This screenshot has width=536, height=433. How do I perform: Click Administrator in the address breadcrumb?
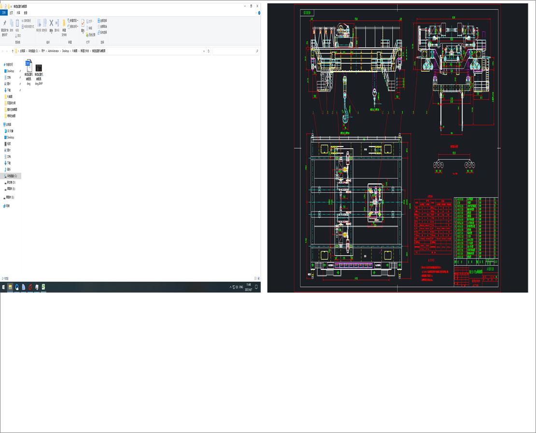pyautogui.click(x=53, y=51)
